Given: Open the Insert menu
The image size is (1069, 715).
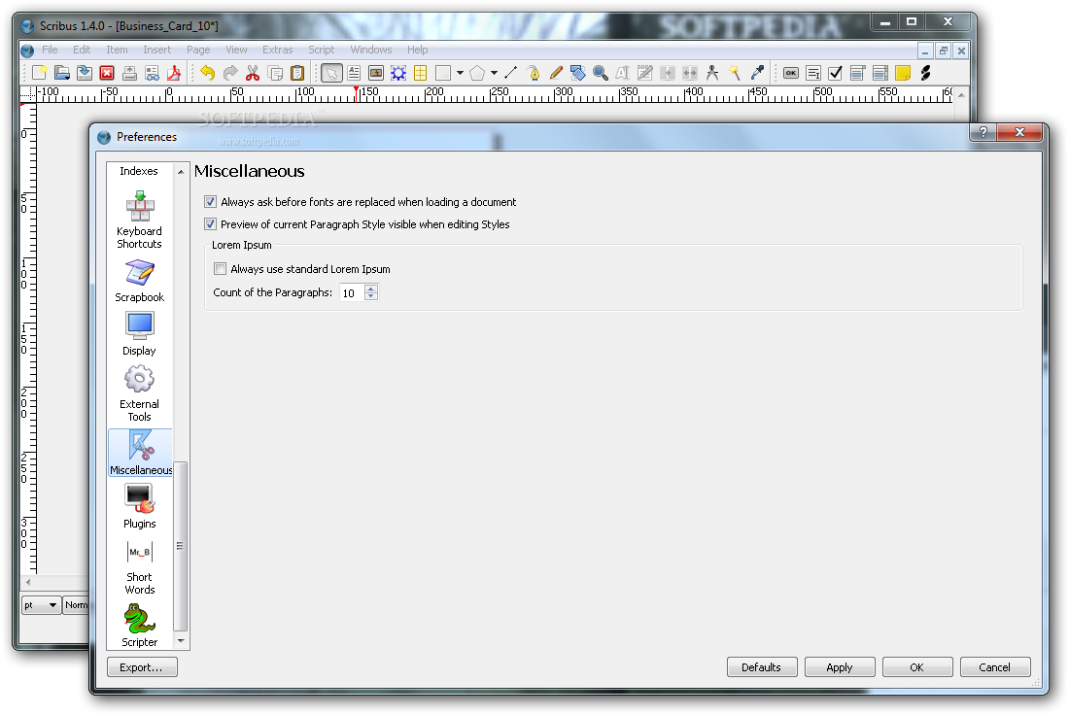Looking at the screenshot, I should point(156,50).
